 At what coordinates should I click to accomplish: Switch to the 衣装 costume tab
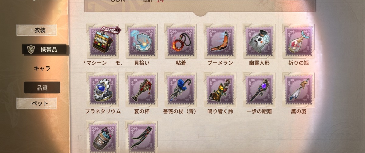click(x=36, y=30)
